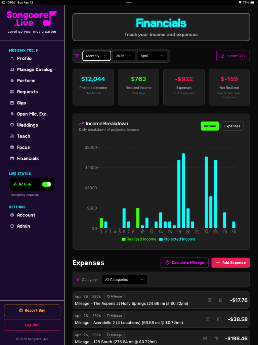Click the wallet icon next to Financials
Viewport: 258px width, 345px height.
pos(12,158)
